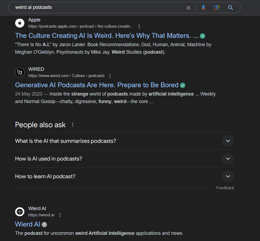Viewport: 260px width, 241px height.
Task: Open Google Lens image search icon
Action: pos(217,8)
